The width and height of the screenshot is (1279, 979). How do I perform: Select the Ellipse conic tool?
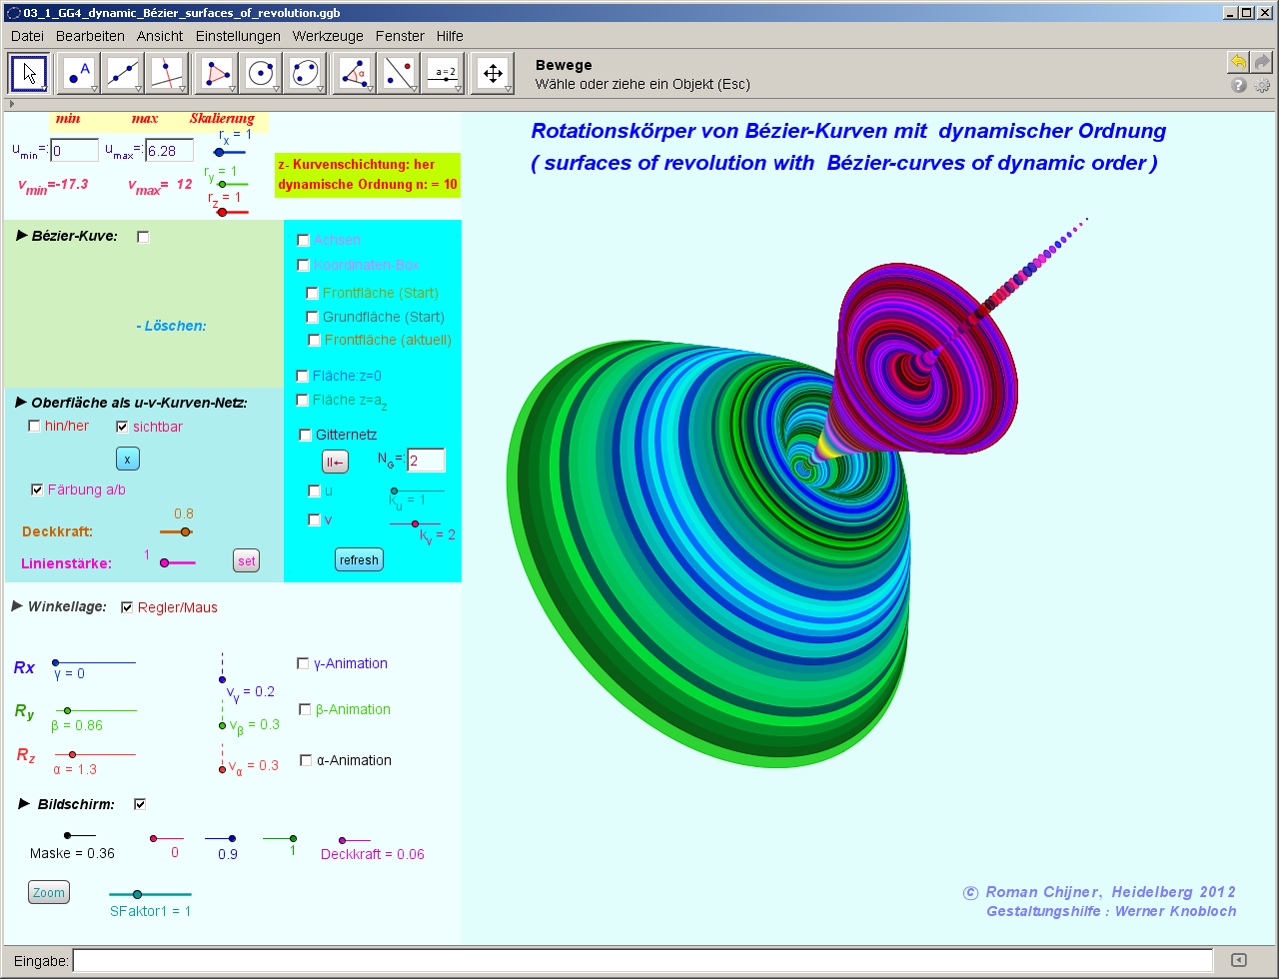tap(305, 73)
